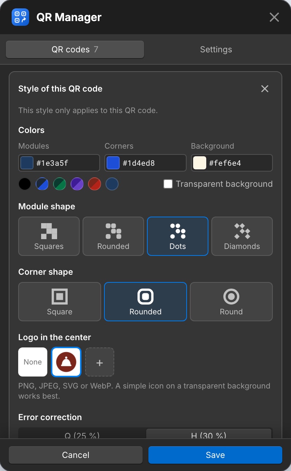Choose Rounded corner shape
This screenshot has height=471, width=291.
(x=145, y=302)
